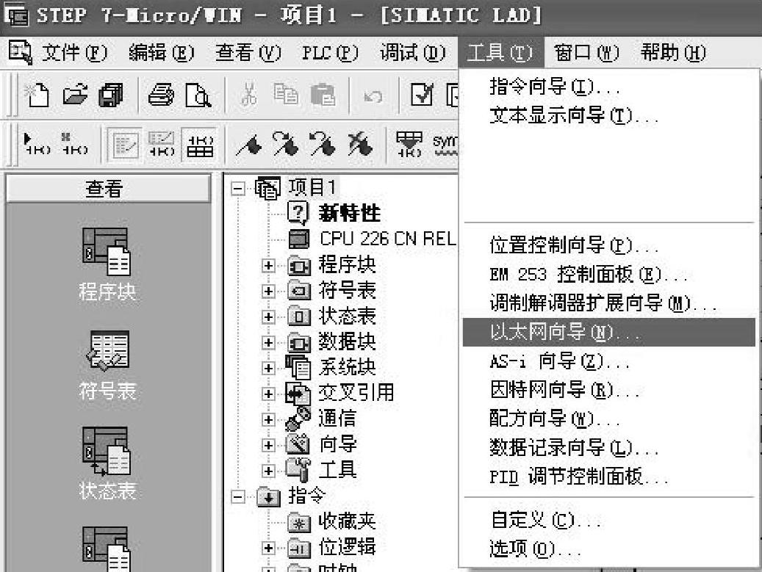Click the Undo arrow icon
The image size is (762, 572).
(x=373, y=96)
